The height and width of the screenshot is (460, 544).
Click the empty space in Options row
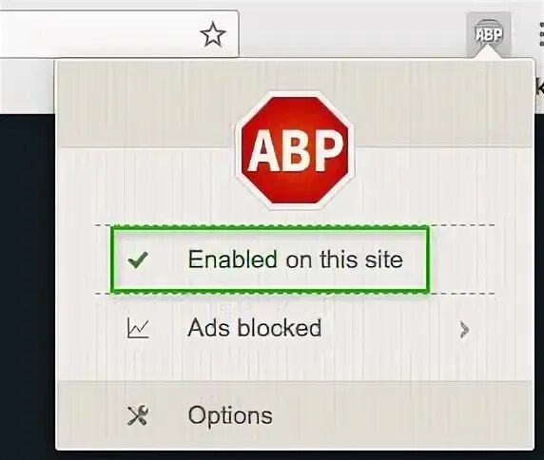coord(399,415)
